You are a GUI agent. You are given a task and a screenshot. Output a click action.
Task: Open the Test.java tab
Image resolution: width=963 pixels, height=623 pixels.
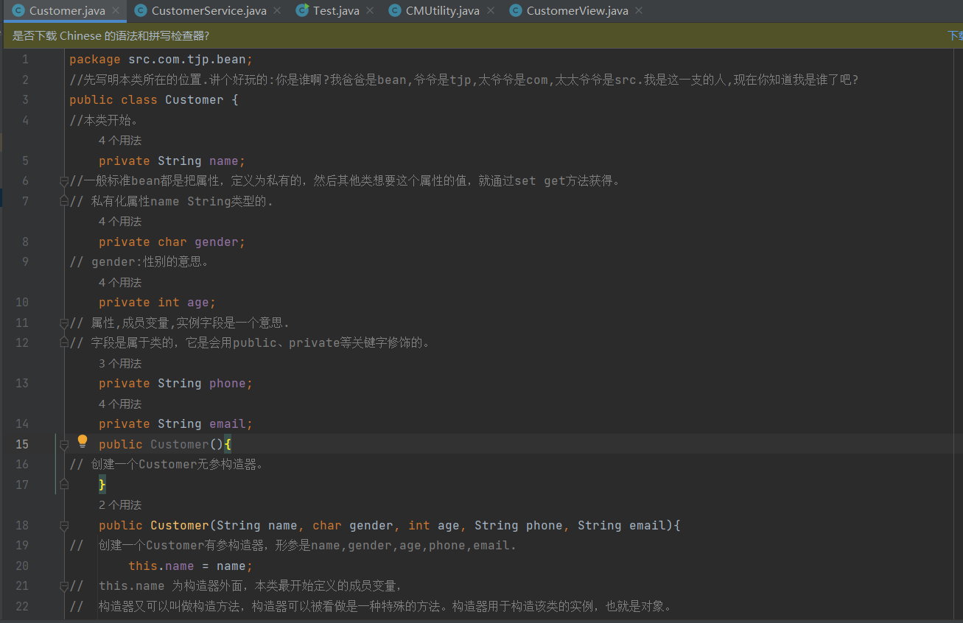(336, 10)
